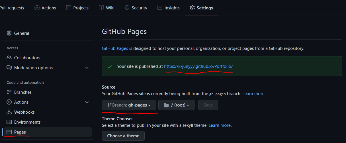Open the Pull requests tab
The width and height of the screenshot is (346, 143).
[x=11, y=8]
